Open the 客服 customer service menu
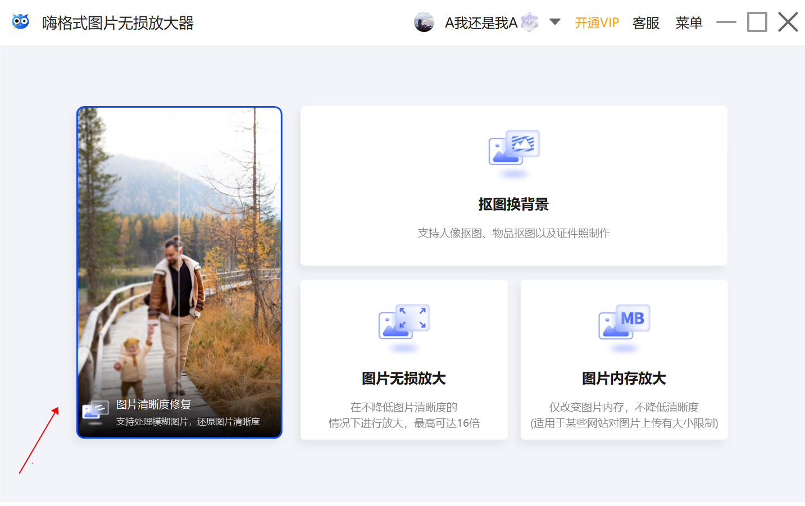The image size is (805, 506). [x=646, y=23]
